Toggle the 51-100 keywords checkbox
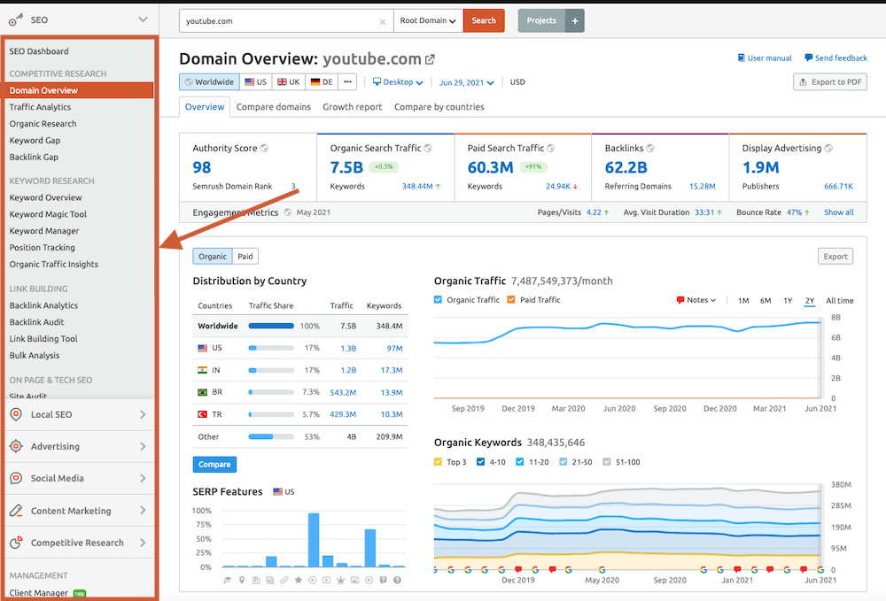The width and height of the screenshot is (886, 601). [607, 462]
